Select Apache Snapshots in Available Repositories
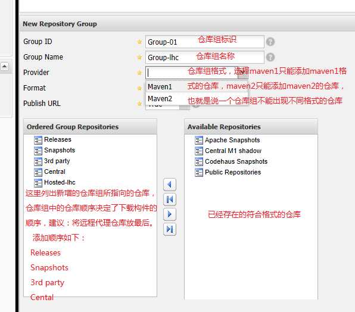The height and width of the screenshot is (312, 355). (232, 140)
